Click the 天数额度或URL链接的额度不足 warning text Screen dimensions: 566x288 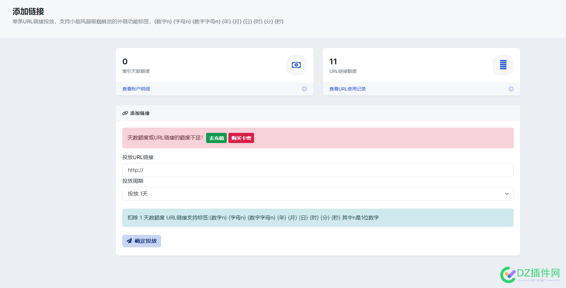pos(165,138)
